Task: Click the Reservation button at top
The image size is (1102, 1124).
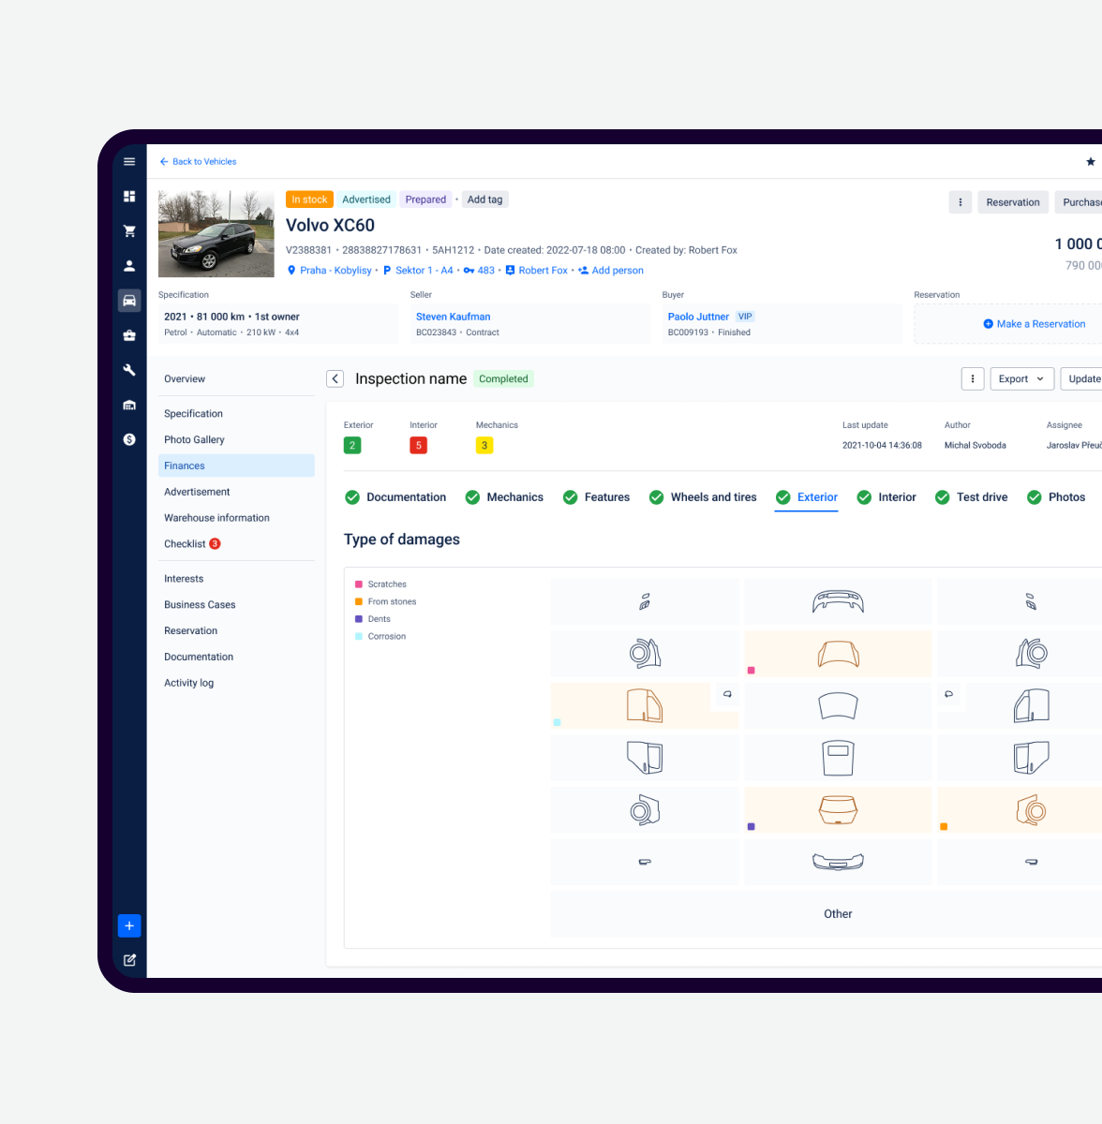Action: click(x=1013, y=202)
